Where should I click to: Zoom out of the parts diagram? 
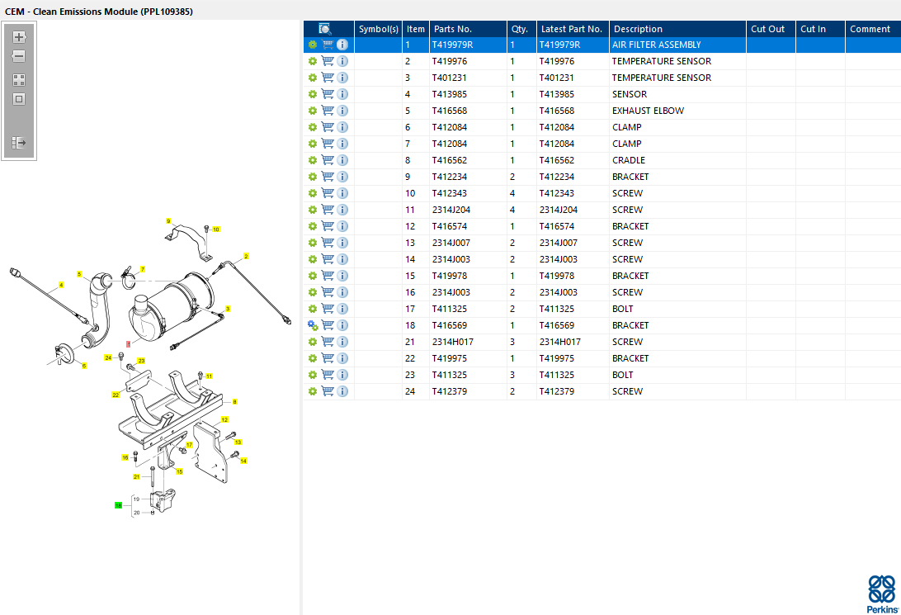(x=19, y=56)
